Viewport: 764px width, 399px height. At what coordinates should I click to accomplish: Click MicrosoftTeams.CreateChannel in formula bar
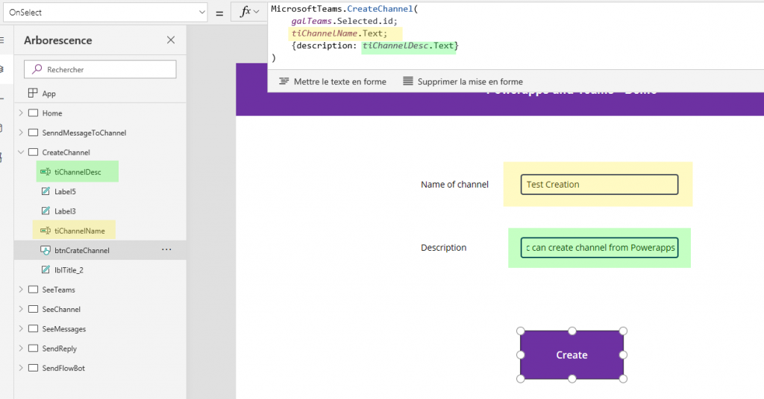coord(342,9)
